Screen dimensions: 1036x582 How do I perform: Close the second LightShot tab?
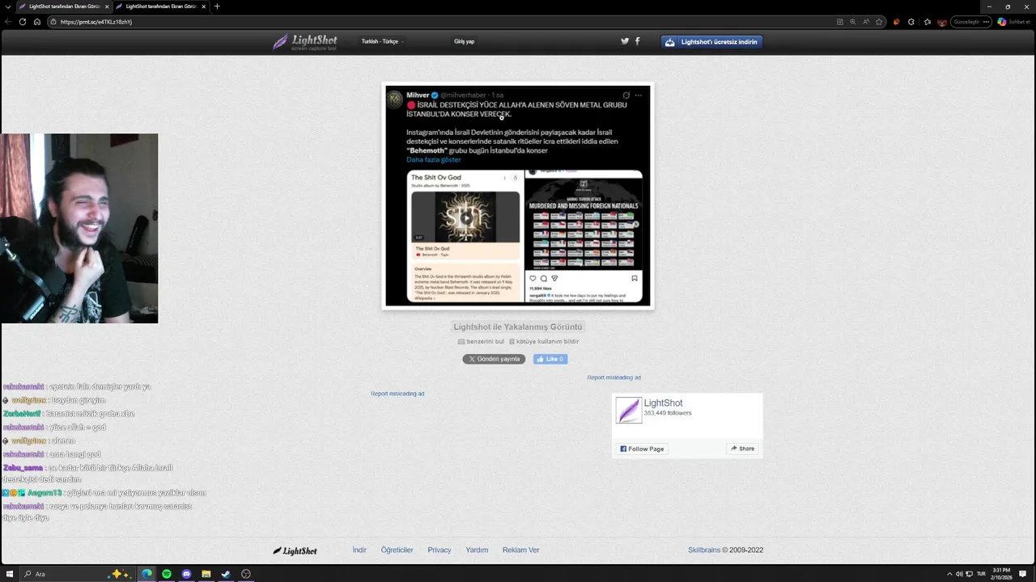(204, 6)
